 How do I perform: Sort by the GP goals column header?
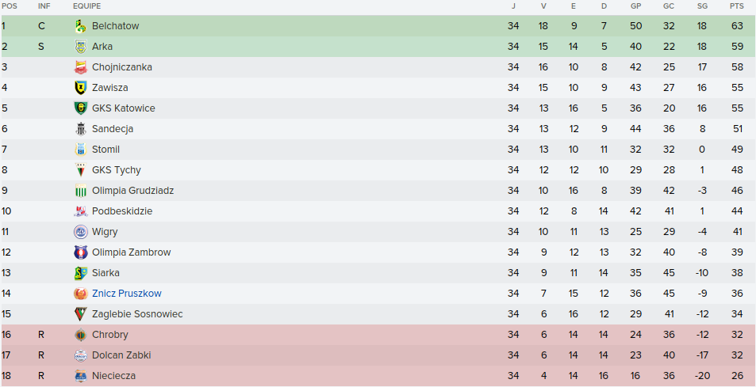(635, 6)
